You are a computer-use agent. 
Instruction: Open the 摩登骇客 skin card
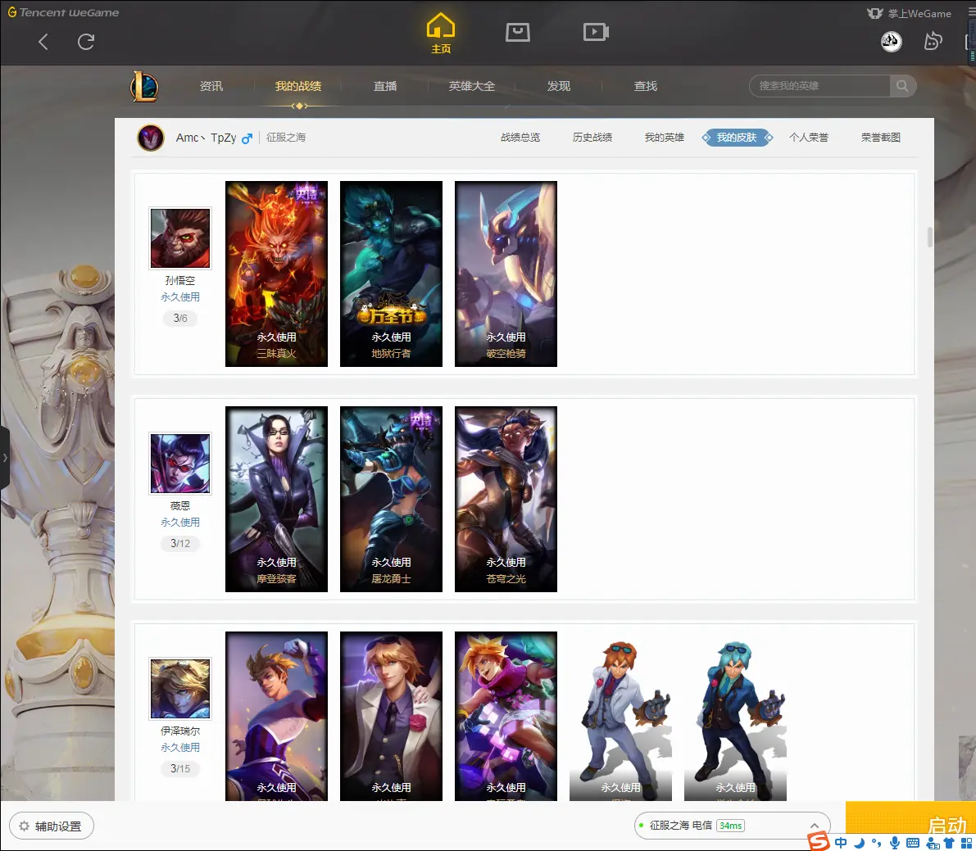pos(276,499)
